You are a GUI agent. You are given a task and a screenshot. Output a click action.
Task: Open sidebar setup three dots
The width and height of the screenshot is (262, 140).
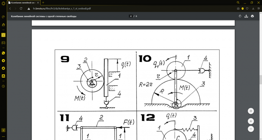[3, 137]
